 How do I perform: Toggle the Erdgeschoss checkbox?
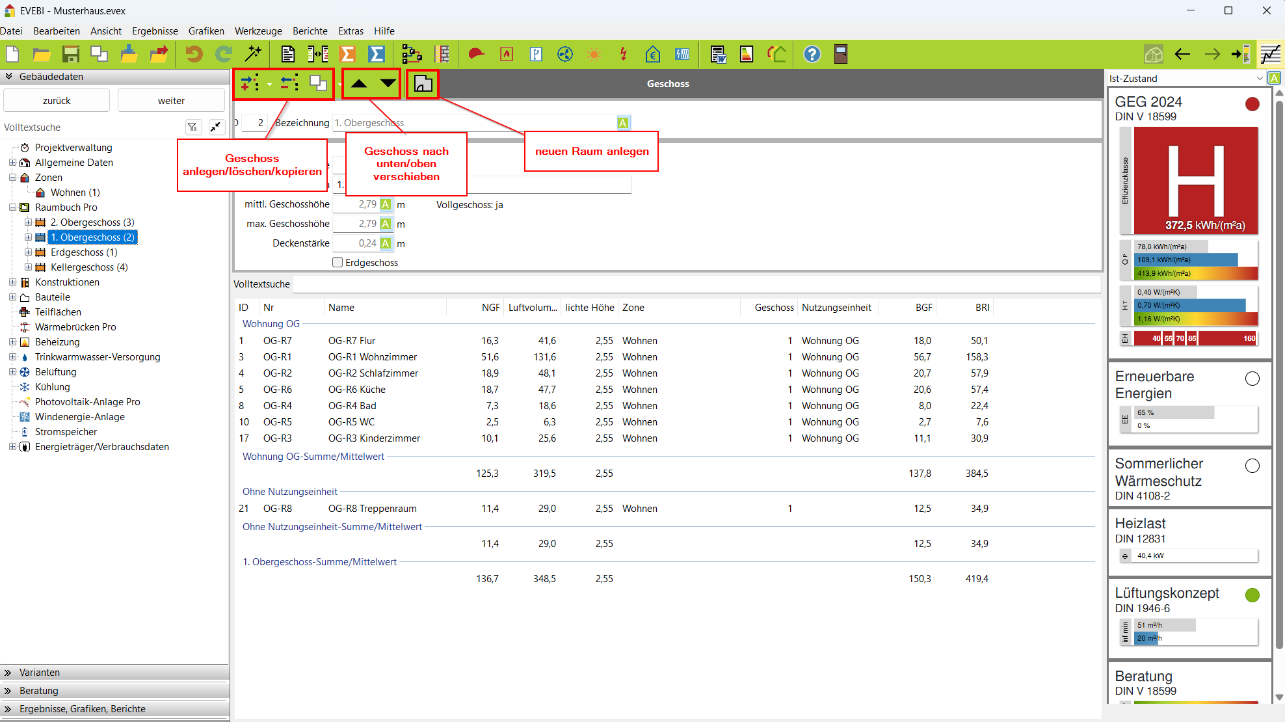(x=338, y=262)
